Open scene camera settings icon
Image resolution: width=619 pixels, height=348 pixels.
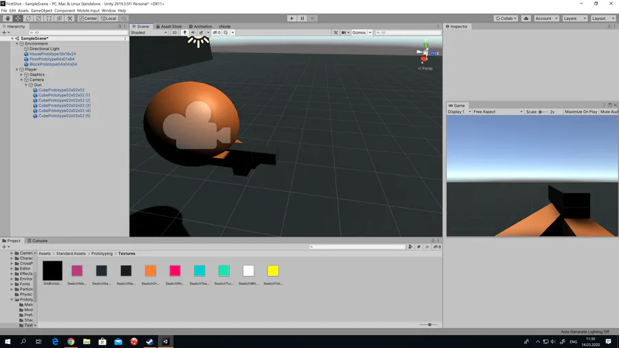(343, 33)
